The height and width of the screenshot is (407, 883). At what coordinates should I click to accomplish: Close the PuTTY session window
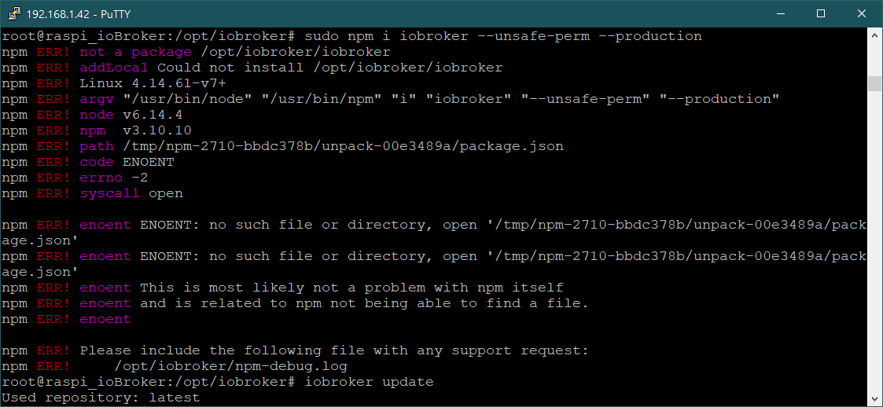tap(861, 13)
